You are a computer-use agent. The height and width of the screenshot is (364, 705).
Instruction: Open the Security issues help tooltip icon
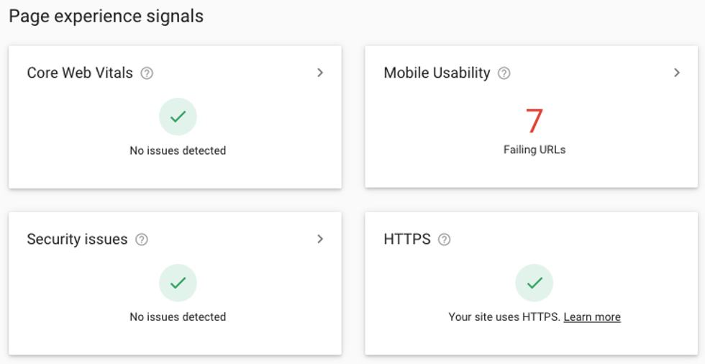[x=142, y=240]
